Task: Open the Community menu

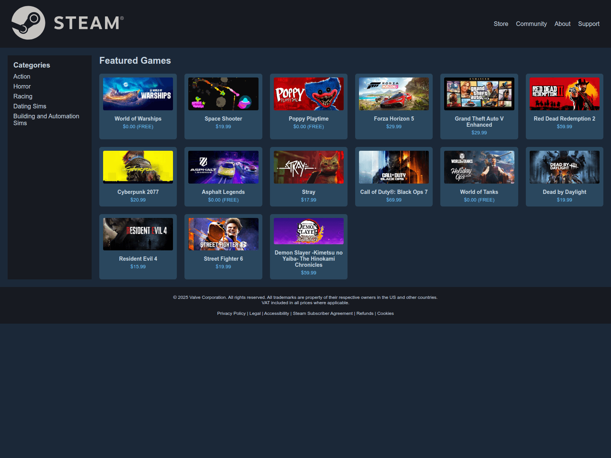Action: point(531,24)
